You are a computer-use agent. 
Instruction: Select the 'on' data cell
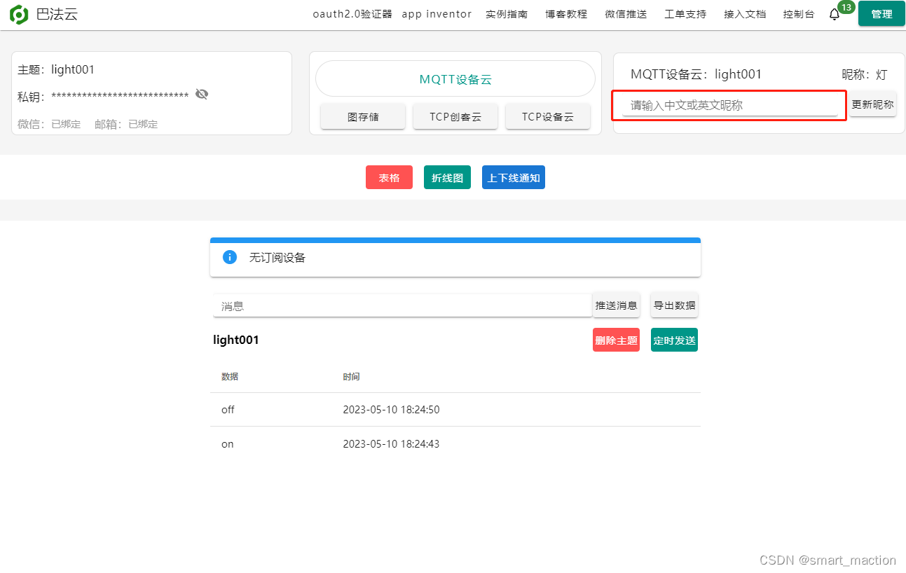tap(228, 444)
